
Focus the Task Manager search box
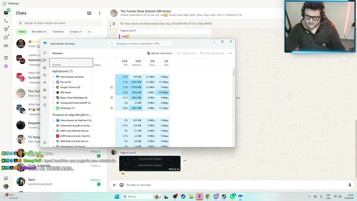[x=140, y=44]
